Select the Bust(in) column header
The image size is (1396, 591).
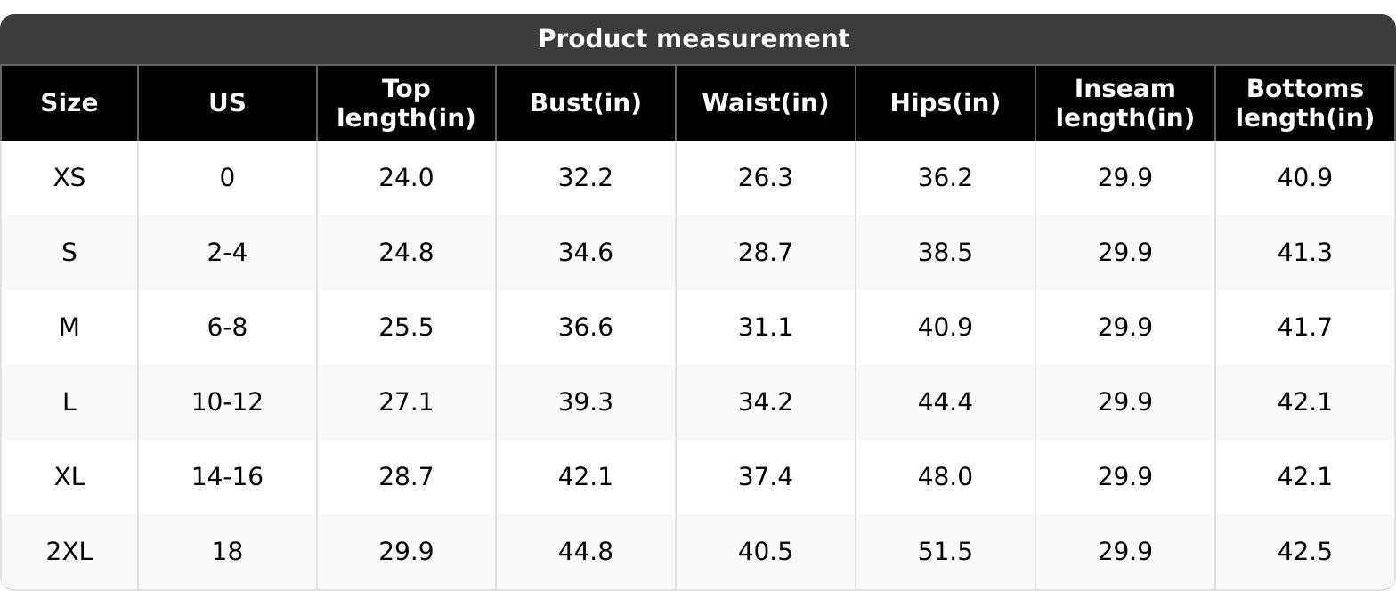(x=585, y=103)
